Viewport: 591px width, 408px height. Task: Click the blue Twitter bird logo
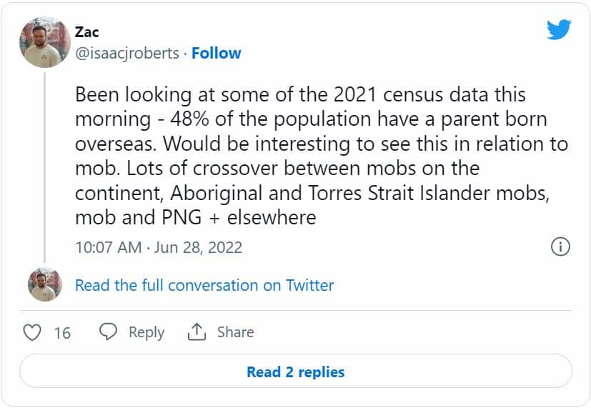559,30
